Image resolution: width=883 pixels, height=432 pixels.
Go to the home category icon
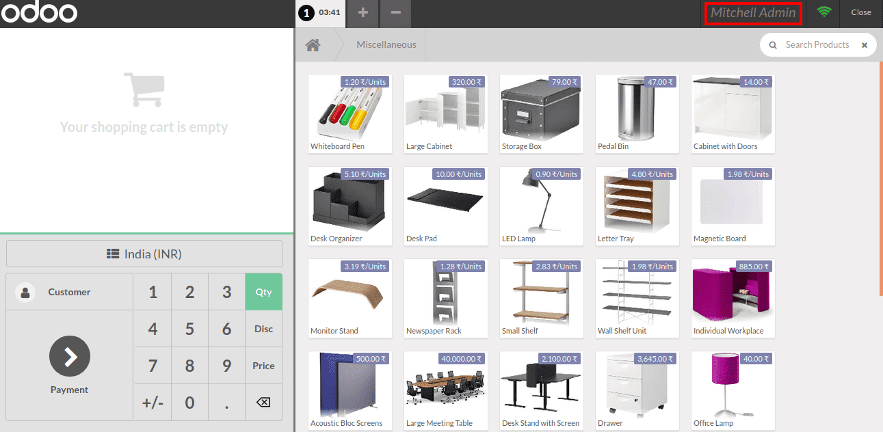(313, 45)
